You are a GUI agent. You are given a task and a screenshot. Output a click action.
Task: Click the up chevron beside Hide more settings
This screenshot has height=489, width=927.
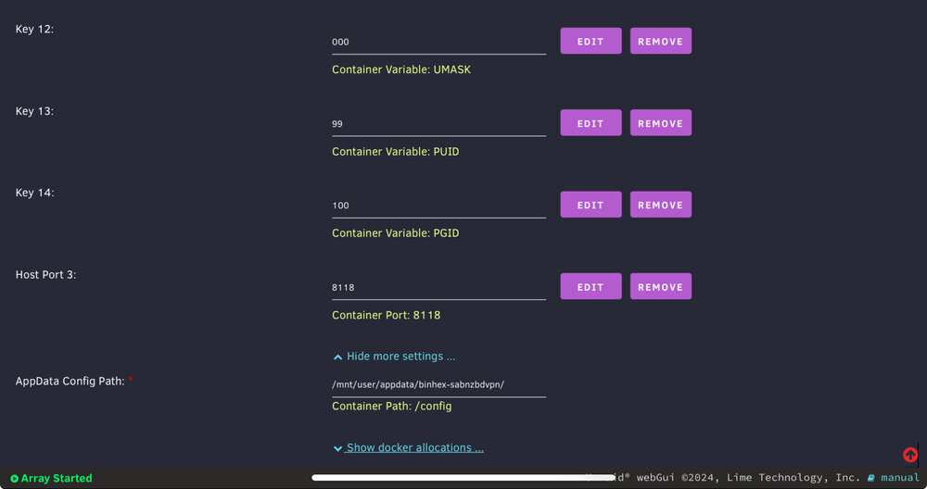(337, 357)
